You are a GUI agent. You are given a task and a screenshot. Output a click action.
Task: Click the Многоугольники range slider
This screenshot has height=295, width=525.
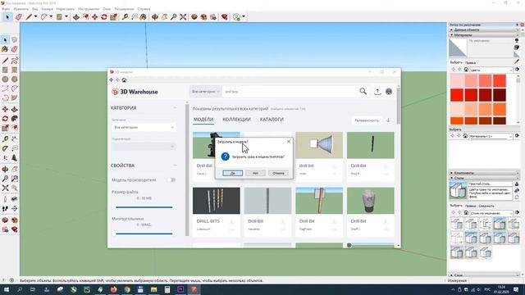point(144,234)
